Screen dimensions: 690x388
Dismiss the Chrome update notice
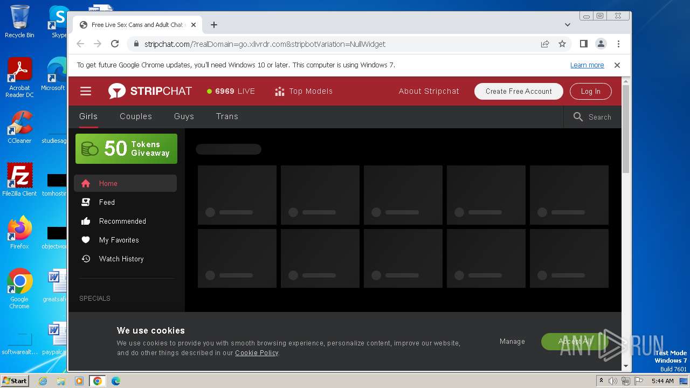617,65
